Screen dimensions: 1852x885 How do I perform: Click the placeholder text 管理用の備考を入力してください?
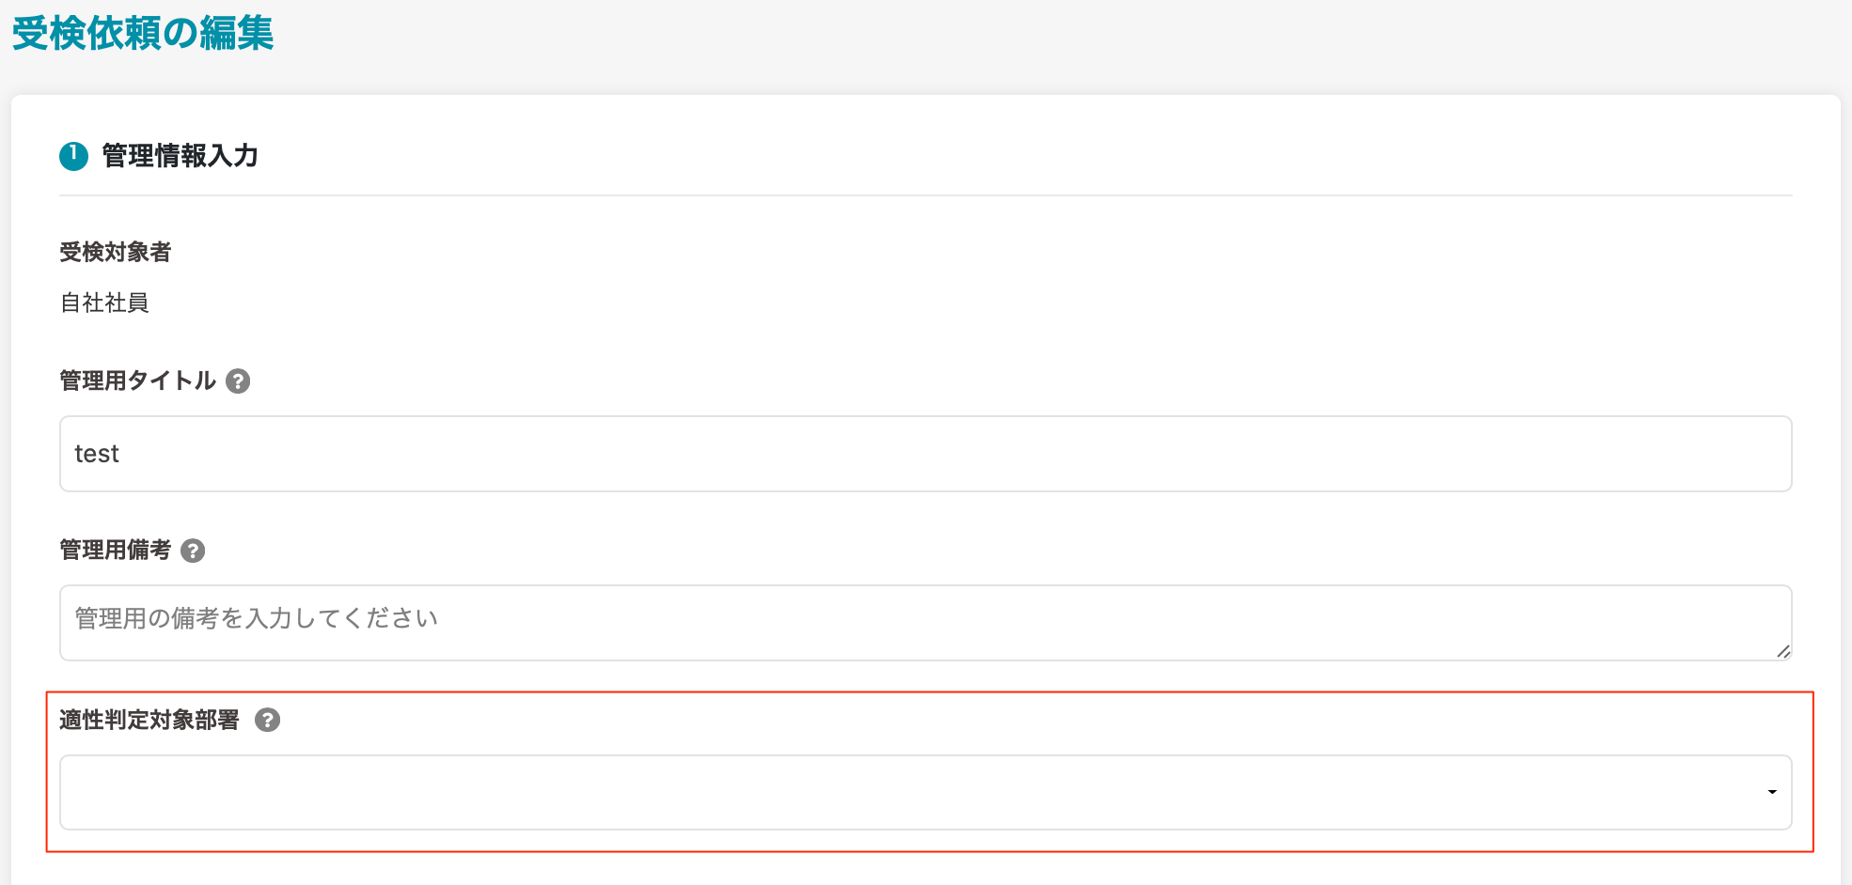point(257,618)
